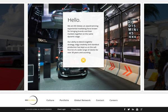This screenshot has width=168, height=112.
Task: Open the Culture menu item
Action: [x=50, y=100]
